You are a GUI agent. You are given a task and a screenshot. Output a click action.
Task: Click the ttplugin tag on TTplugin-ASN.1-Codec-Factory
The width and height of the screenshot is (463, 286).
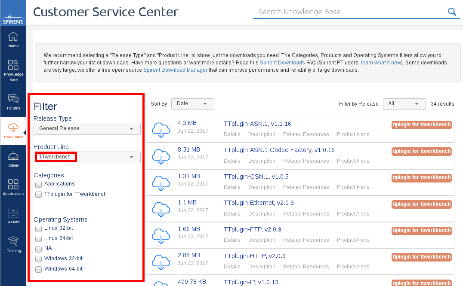pyautogui.click(x=422, y=152)
